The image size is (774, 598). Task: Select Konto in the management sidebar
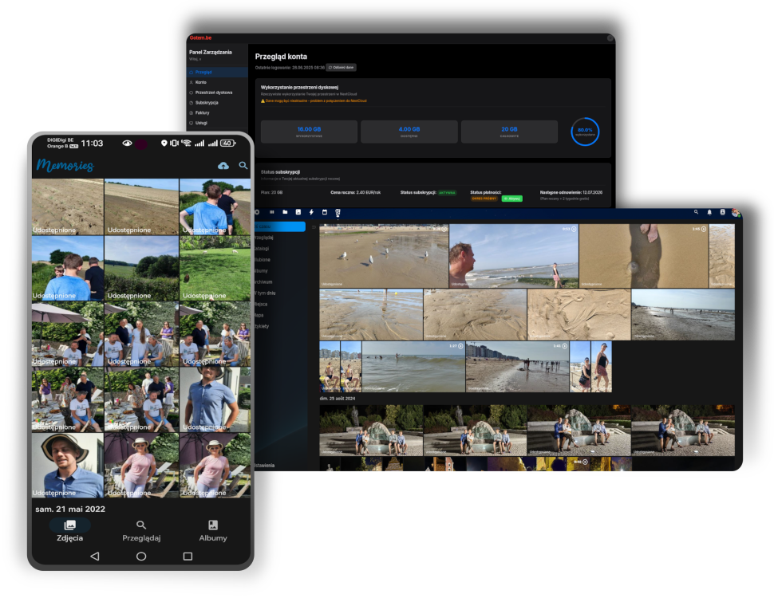pyautogui.click(x=201, y=82)
